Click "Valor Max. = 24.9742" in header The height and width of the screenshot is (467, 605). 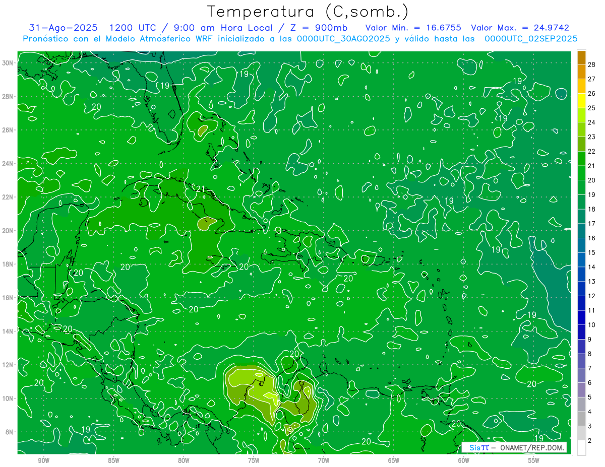pyautogui.click(x=520, y=28)
